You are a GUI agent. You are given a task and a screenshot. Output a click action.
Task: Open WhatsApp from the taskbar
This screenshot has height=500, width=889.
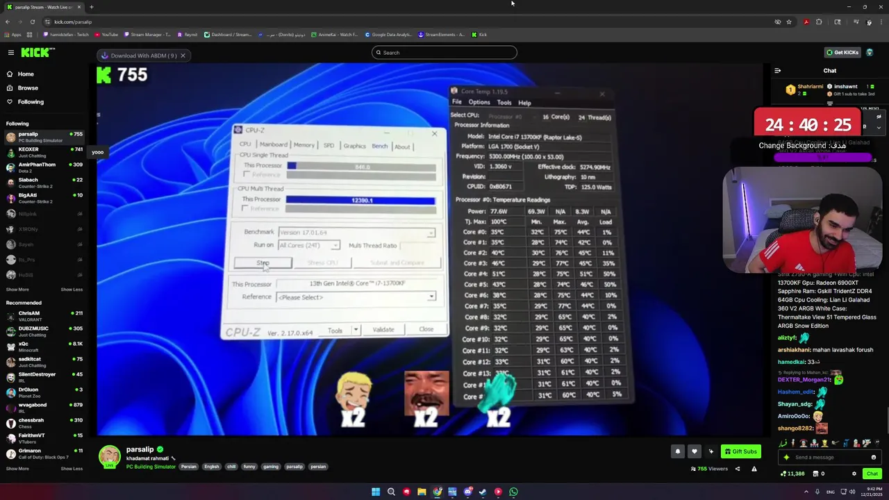pos(513,492)
